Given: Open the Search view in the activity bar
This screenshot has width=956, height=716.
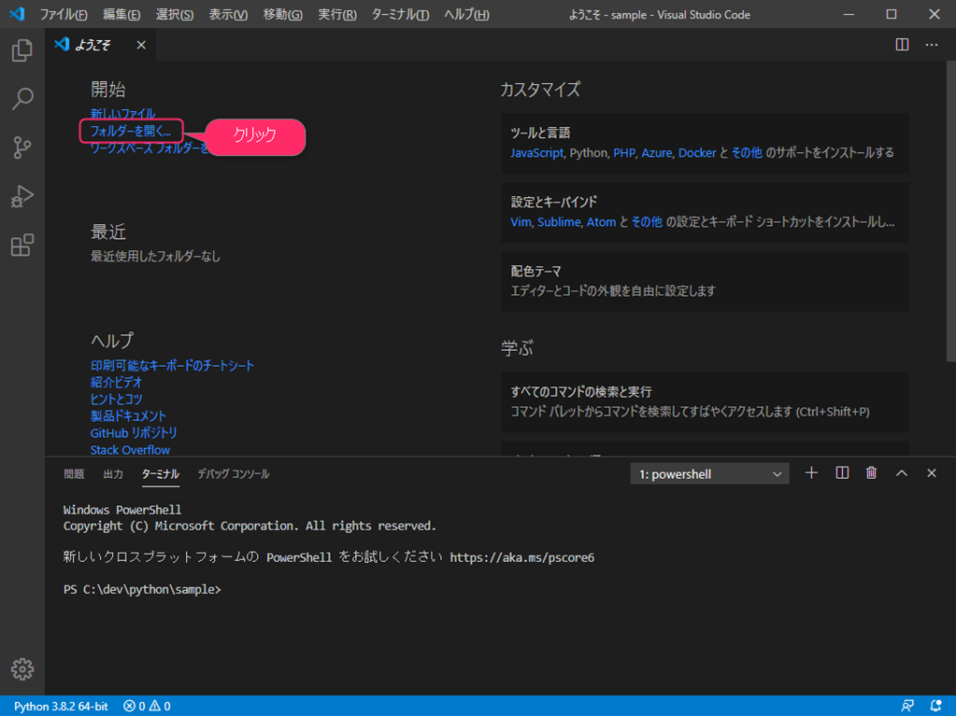Looking at the screenshot, I should 21,99.
